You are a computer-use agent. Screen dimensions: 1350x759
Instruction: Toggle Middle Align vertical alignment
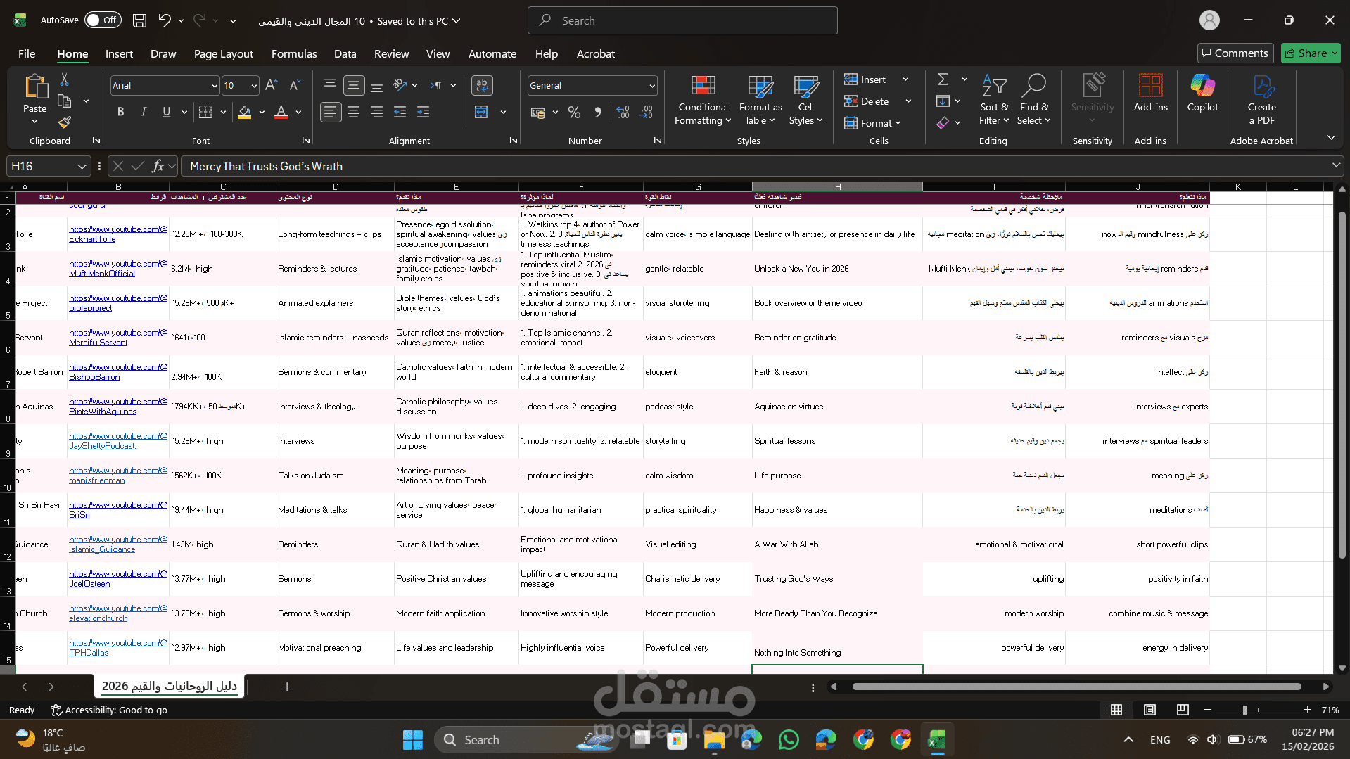tap(353, 85)
